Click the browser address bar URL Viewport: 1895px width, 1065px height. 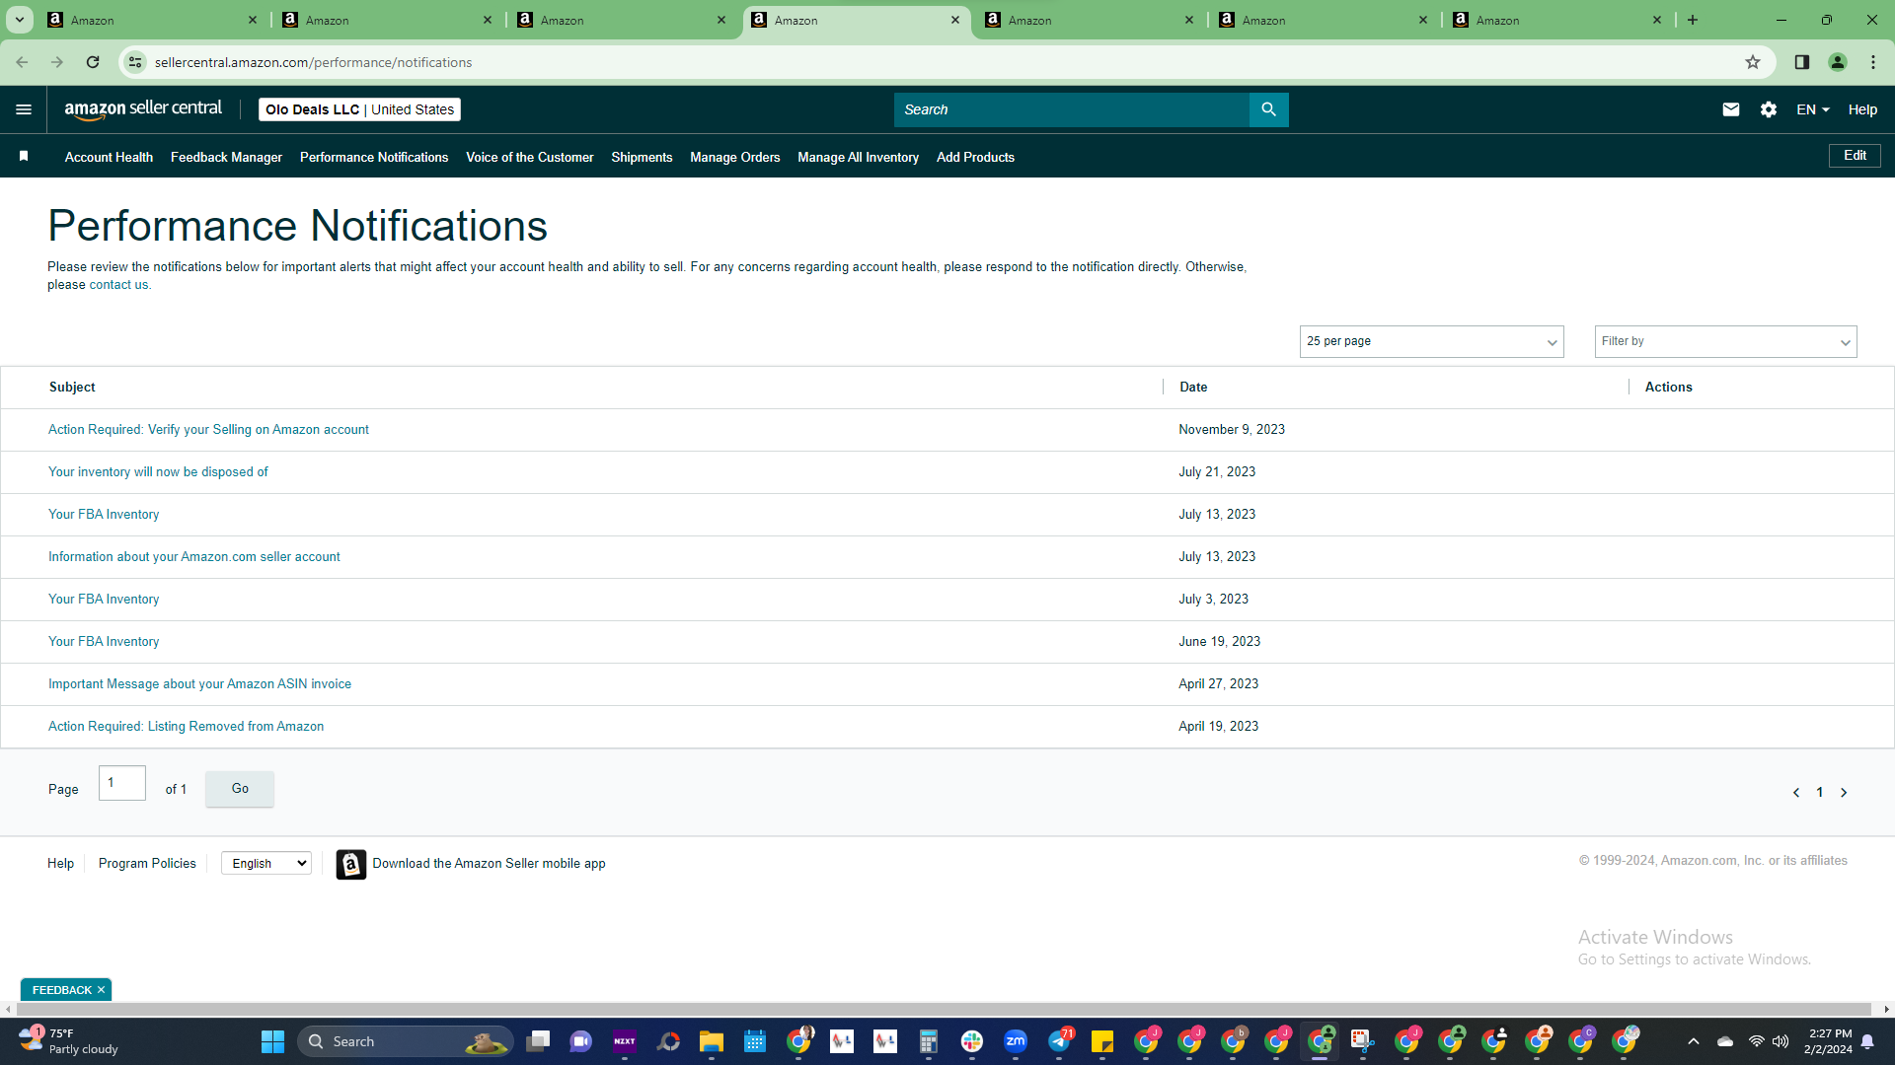[x=313, y=62]
